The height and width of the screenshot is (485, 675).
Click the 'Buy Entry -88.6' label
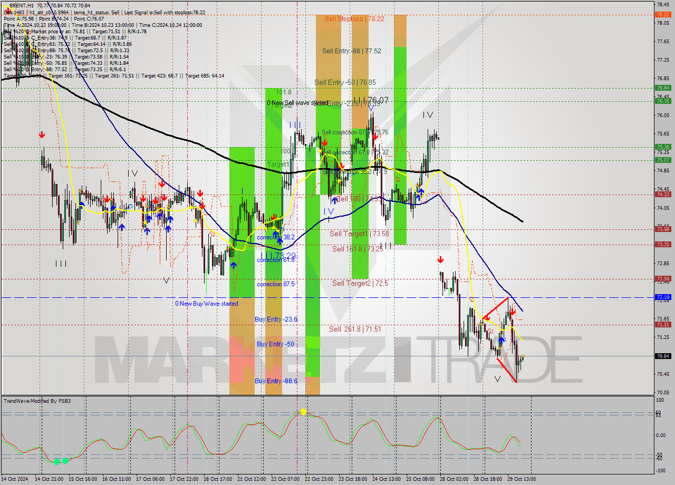click(x=276, y=381)
